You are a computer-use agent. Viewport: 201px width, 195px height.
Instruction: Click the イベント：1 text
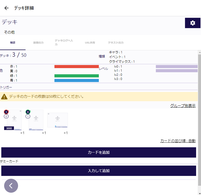[117, 57]
